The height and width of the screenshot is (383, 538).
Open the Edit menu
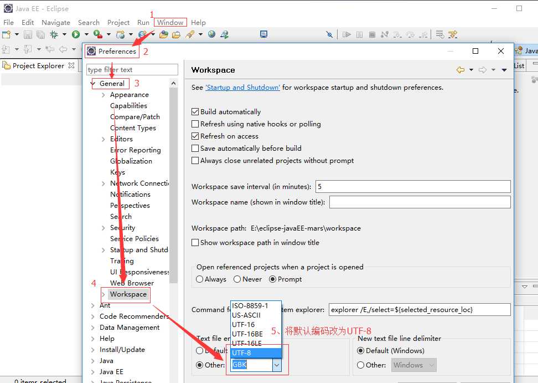[x=28, y=22]
